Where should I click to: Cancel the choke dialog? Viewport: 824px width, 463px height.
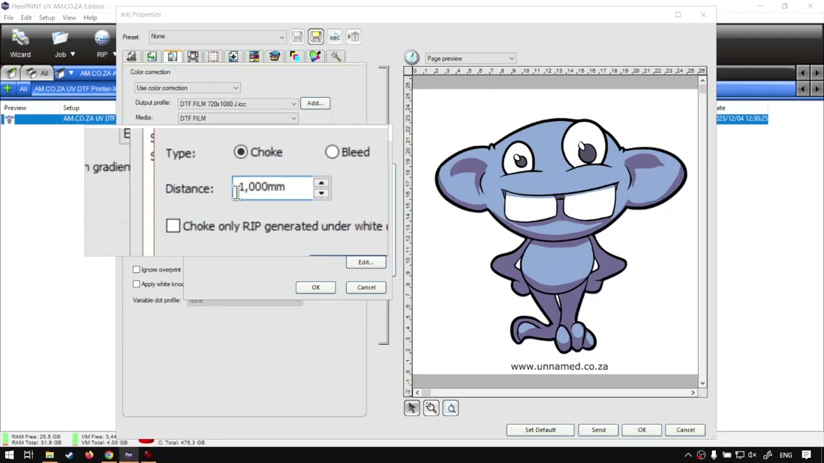pyautogui.click(x=366, y=287)
